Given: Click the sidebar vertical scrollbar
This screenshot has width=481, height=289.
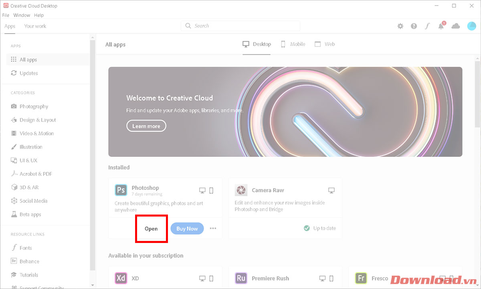Looking at the screenshot, I should [x=93, y=156].
